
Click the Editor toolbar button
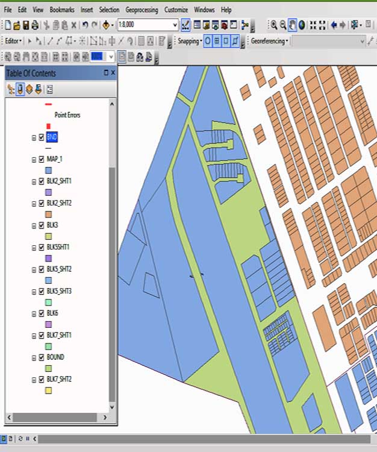tap(13, 41)
